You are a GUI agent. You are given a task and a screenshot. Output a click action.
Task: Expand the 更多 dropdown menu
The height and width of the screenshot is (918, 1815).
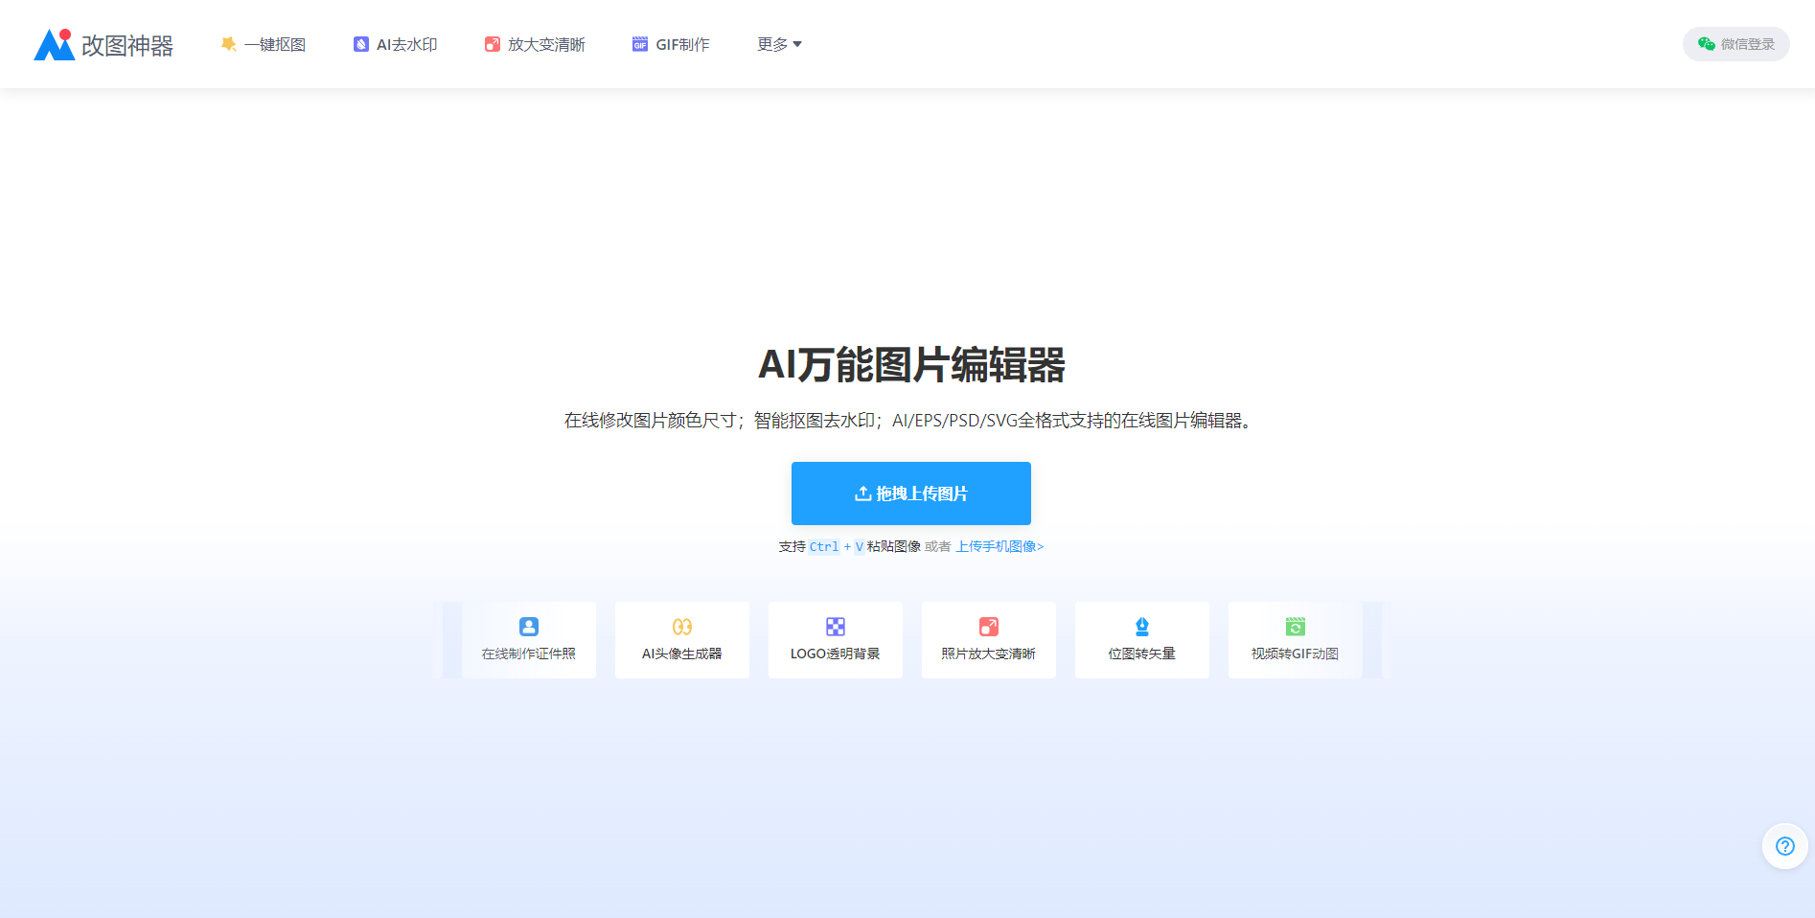(x=779, y=44)
